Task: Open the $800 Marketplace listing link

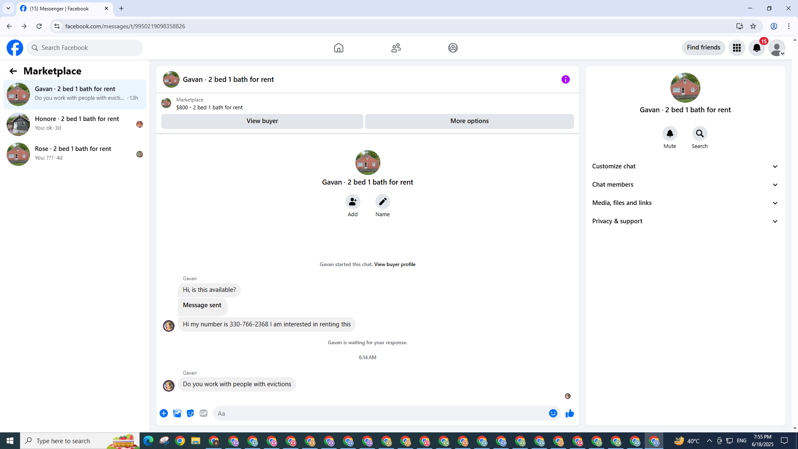Action: [209, 107]
